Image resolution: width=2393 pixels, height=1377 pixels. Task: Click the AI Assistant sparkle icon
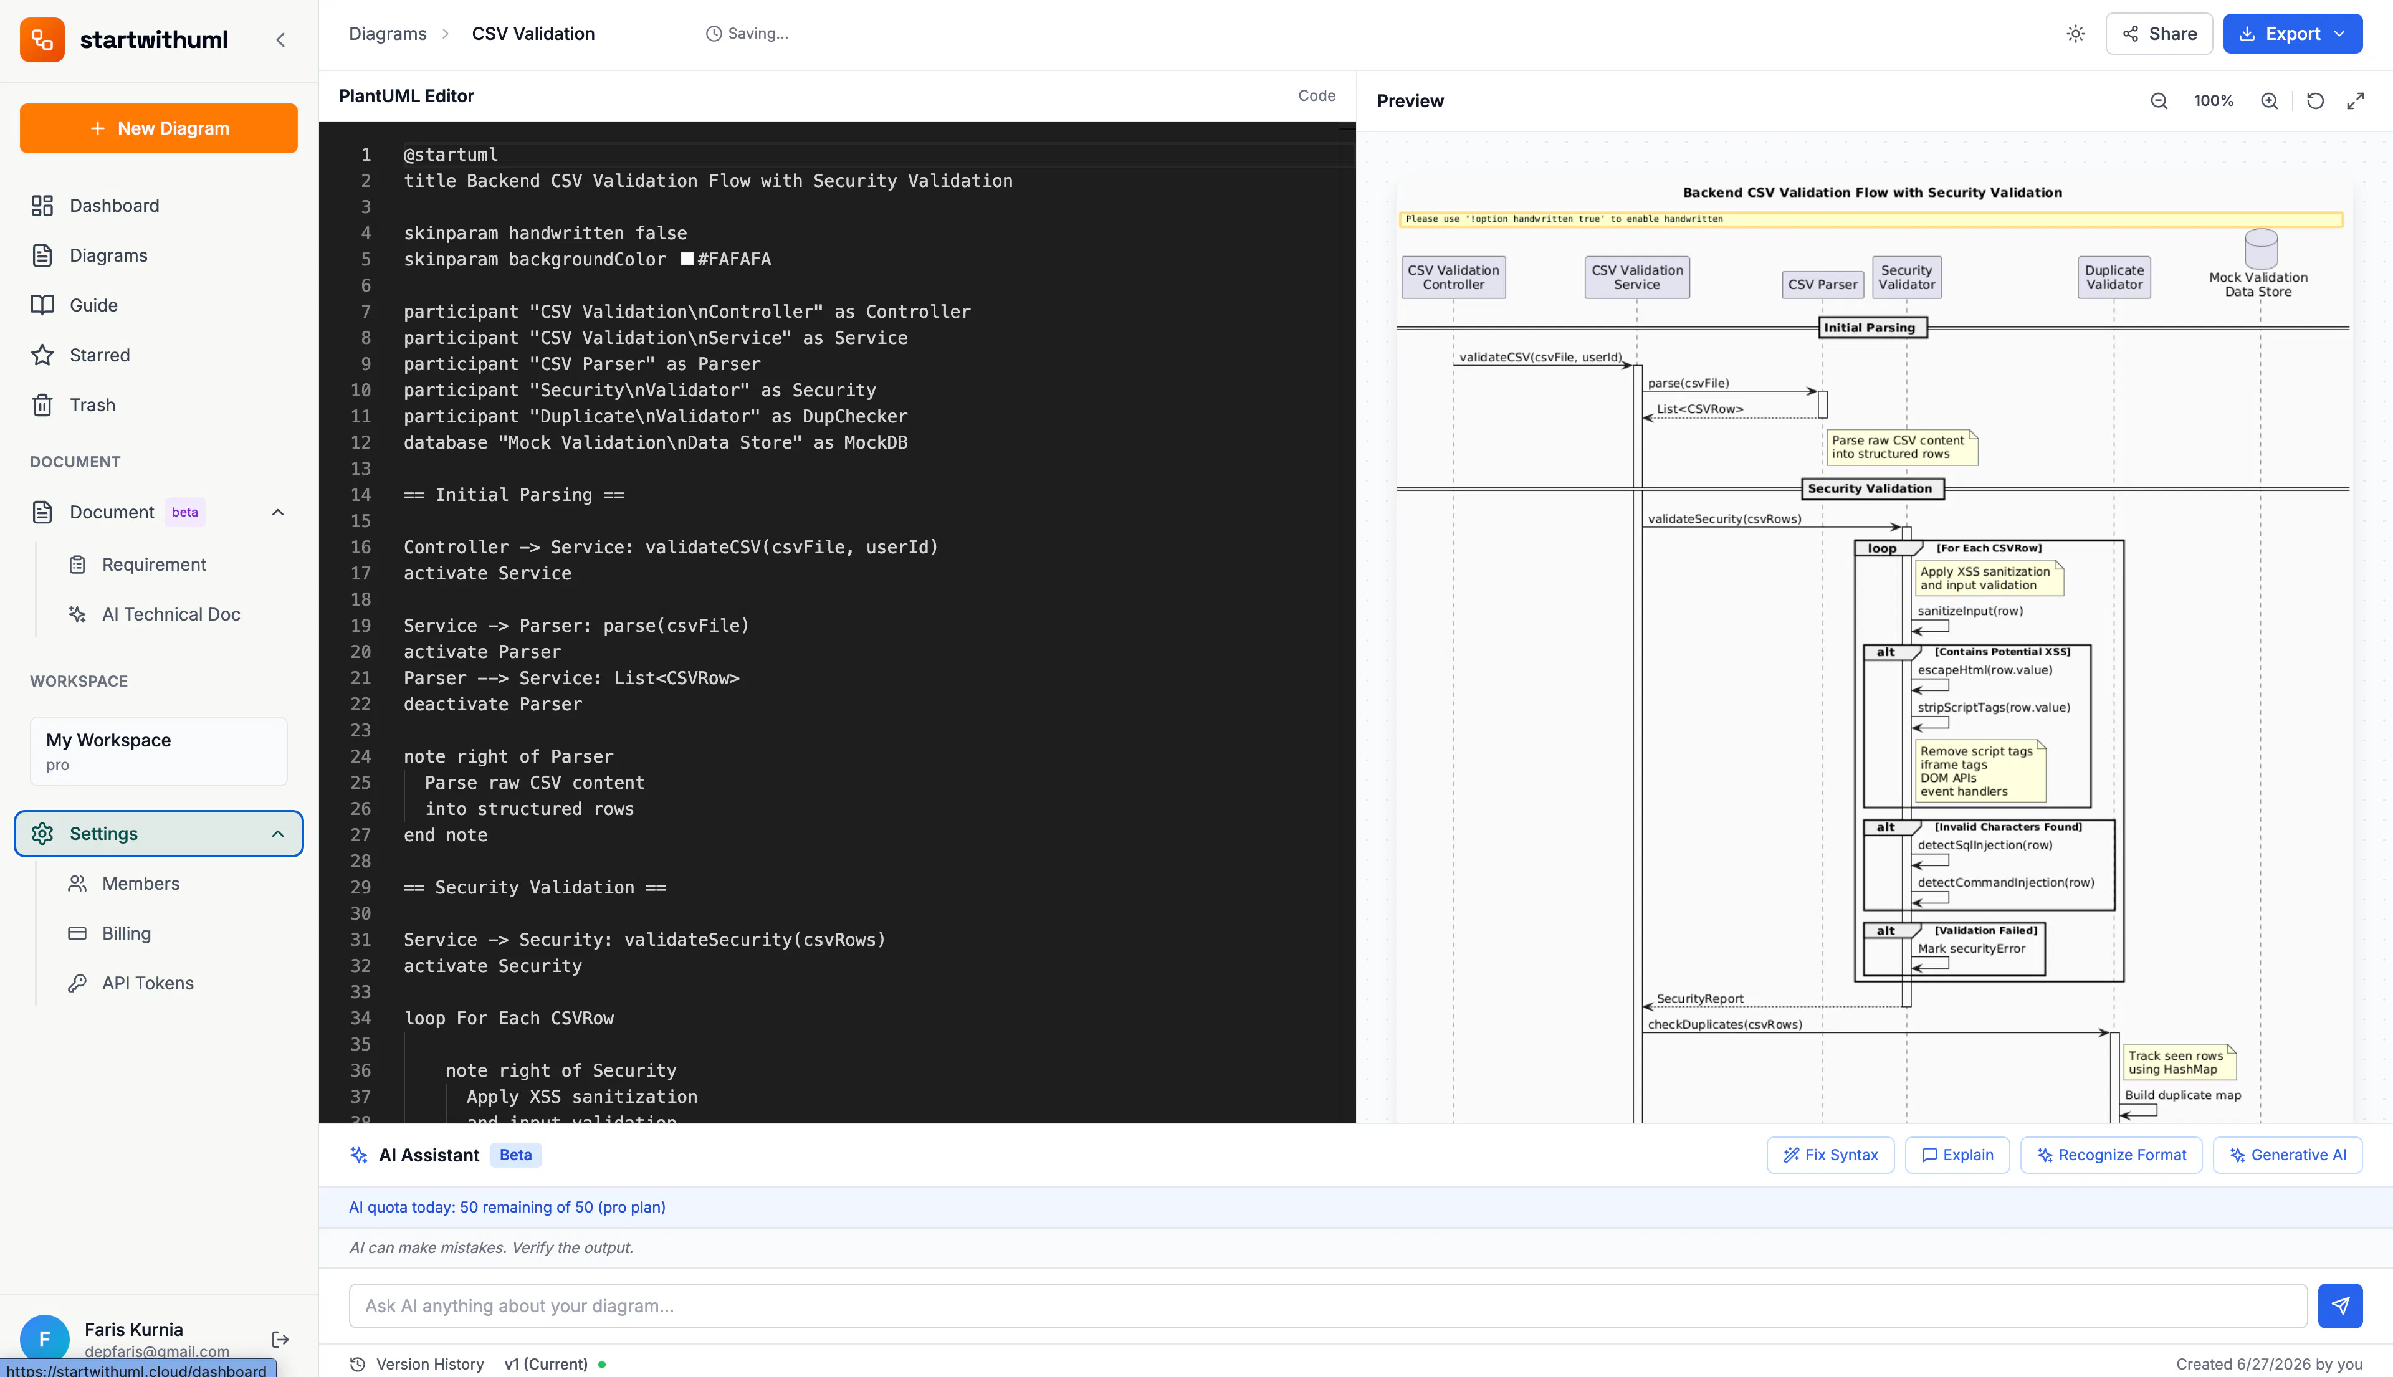pos(358,1155)
